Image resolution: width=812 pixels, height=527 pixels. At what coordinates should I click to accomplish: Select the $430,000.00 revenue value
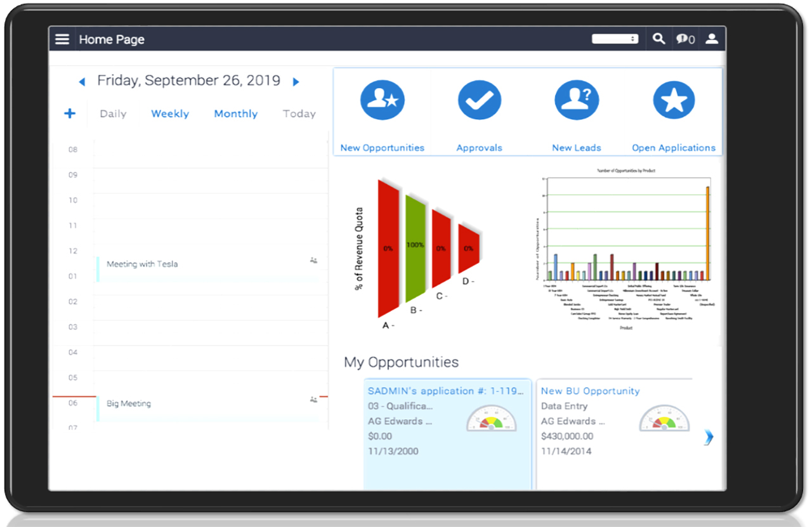[567, 436]
